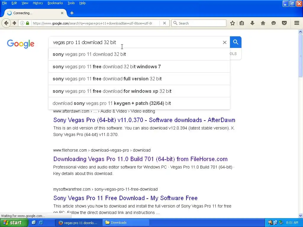This screenshot has width=303, height=227.
Task: Select Firefox vegas pro 11 taskbar button
Action: 79,223
